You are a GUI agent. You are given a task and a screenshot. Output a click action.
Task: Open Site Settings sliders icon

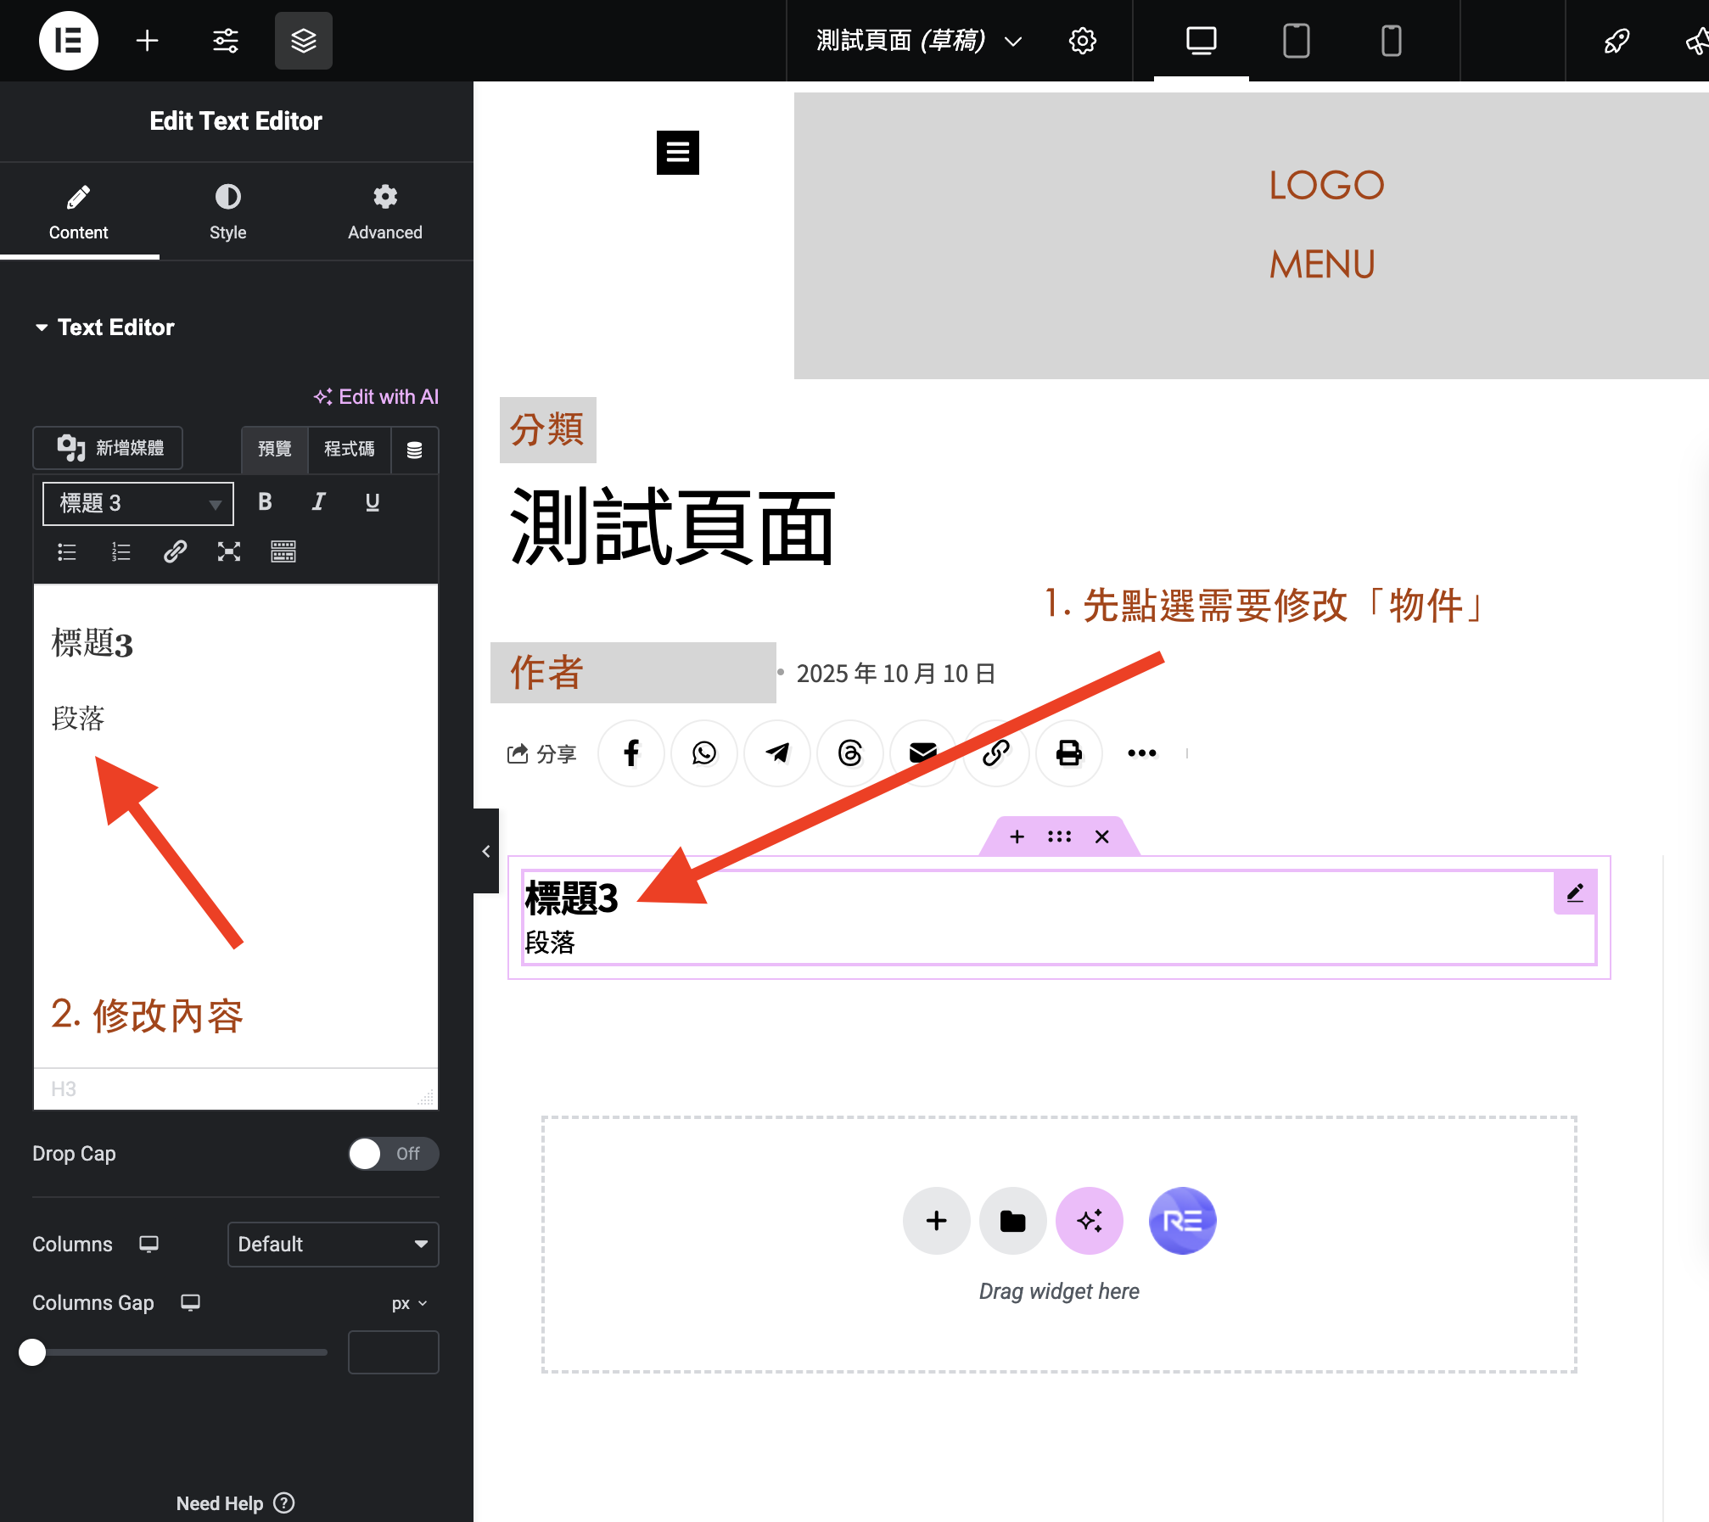click(226, 41)
